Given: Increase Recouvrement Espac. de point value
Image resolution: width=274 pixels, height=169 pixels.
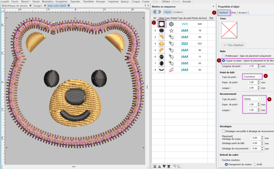Looking at the screenshot, I should [x=259, y=104].
